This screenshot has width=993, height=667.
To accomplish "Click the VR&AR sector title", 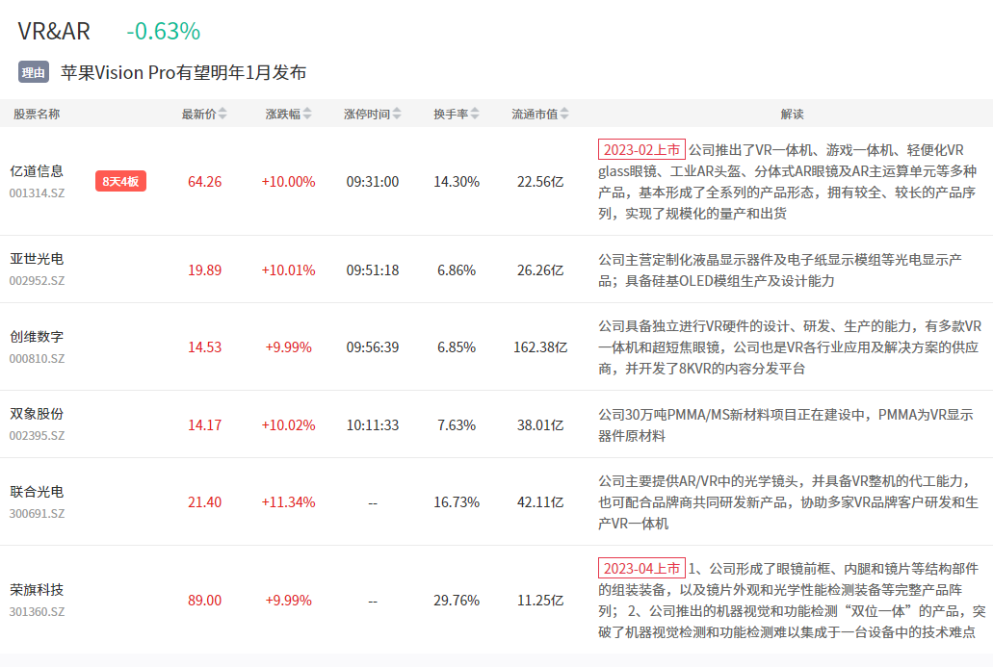I will click(54, 31).
